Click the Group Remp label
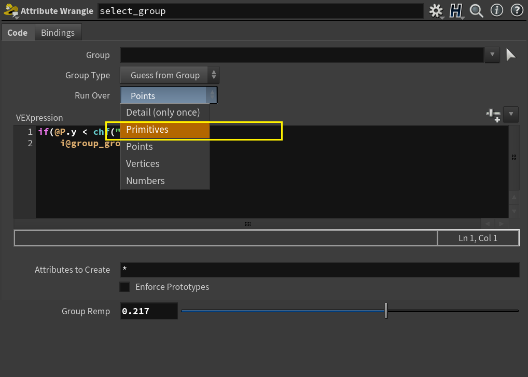Screen dimensions: 528x377 (x=86, y=311)
